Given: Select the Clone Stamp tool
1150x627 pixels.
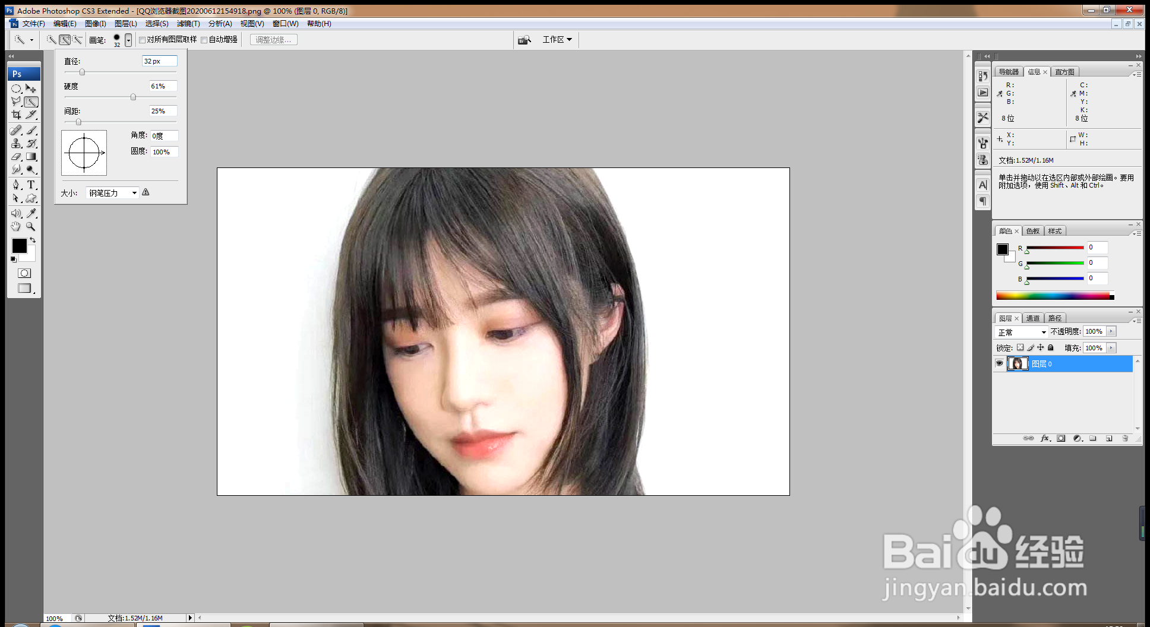Looking at the screenshot, I should click(17, 143).
